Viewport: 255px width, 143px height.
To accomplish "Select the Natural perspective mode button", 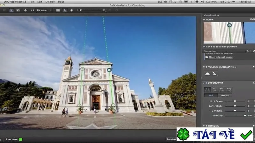I will pos(225,96).
